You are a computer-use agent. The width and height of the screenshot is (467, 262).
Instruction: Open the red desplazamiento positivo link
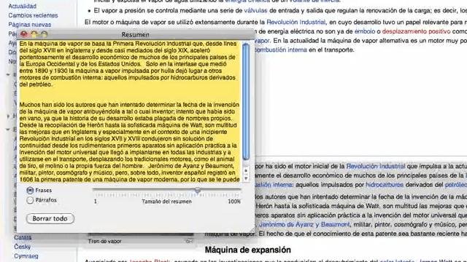(416, 31)
